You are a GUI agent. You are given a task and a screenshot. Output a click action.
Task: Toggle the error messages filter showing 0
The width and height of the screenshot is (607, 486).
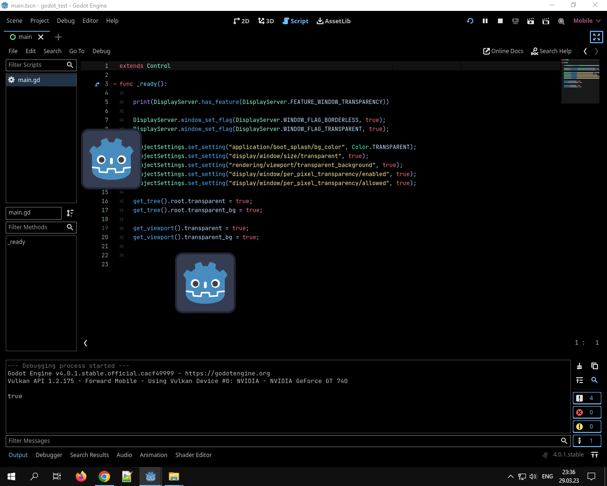587,412
